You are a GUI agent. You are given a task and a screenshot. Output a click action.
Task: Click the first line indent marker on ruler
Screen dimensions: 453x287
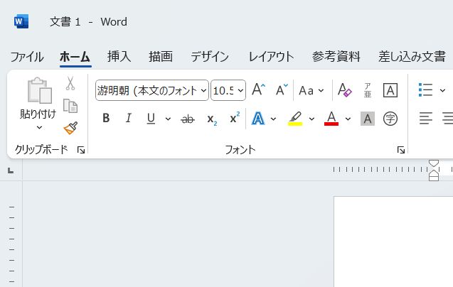pos(434,163)
